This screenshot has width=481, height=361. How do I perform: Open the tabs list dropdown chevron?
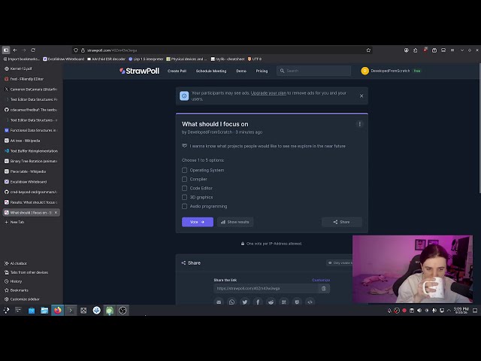point(461,50)
